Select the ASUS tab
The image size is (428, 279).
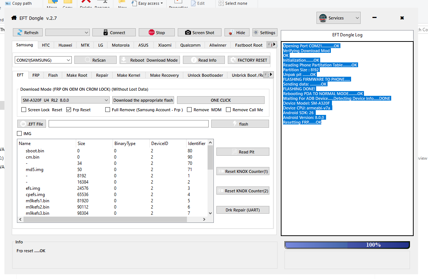coord(143,45)
